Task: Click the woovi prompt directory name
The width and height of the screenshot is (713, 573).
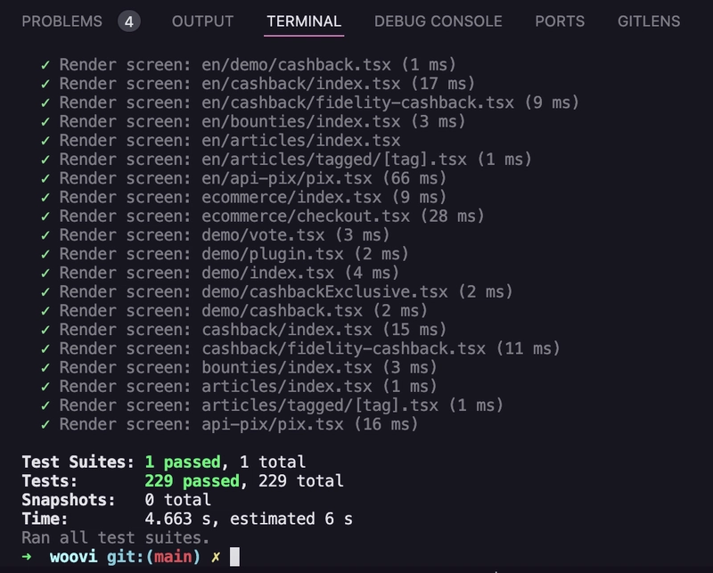Action: pos(73,557)
